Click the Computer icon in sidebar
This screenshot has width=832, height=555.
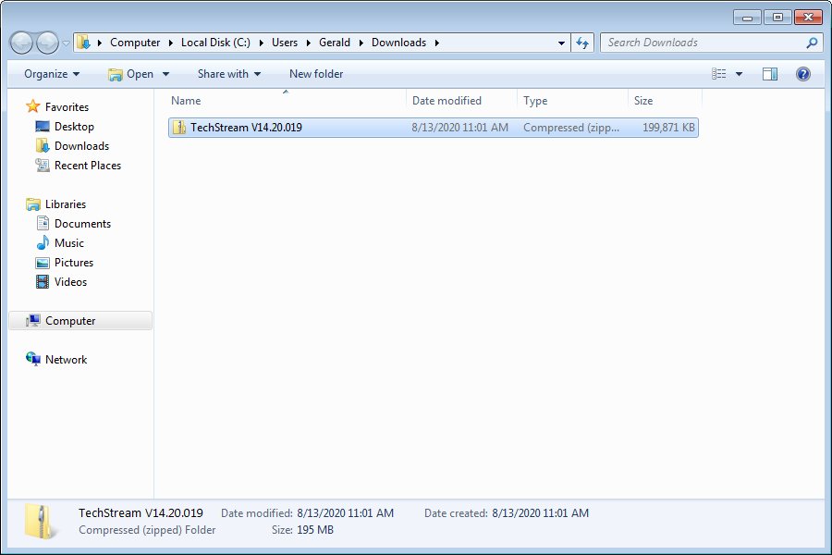click(33, 320)
